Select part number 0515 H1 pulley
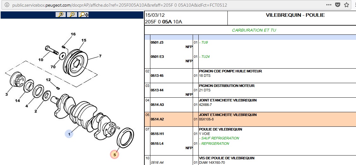Image resolution: width=356 pixels, height=165 pixels. [157, 134]
